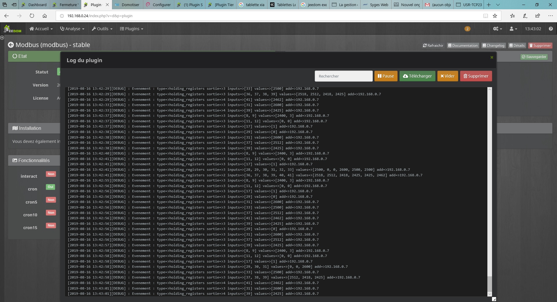Viewport: 557px width, 302px height.
Task: Open the Changelog link
Action: [493, 46]
